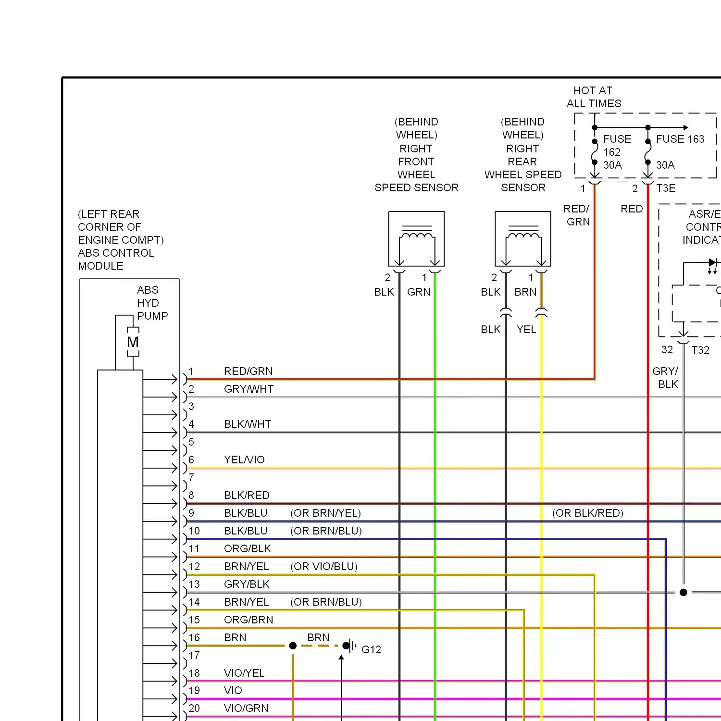Click the 'BRN' label under rear sensor pin 1

click(x=525, y=292)
